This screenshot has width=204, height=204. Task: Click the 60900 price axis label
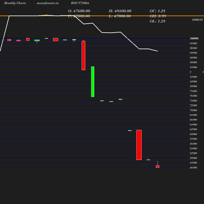(193, 134)
